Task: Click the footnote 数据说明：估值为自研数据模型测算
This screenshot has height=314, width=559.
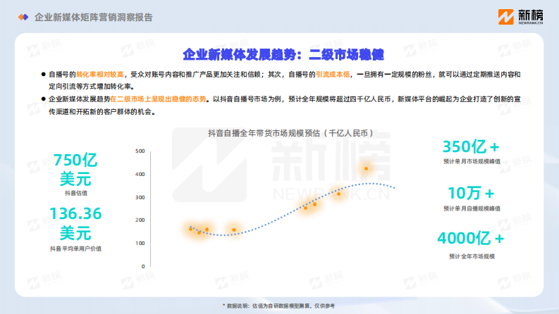Action: click(x=278, y=306)
